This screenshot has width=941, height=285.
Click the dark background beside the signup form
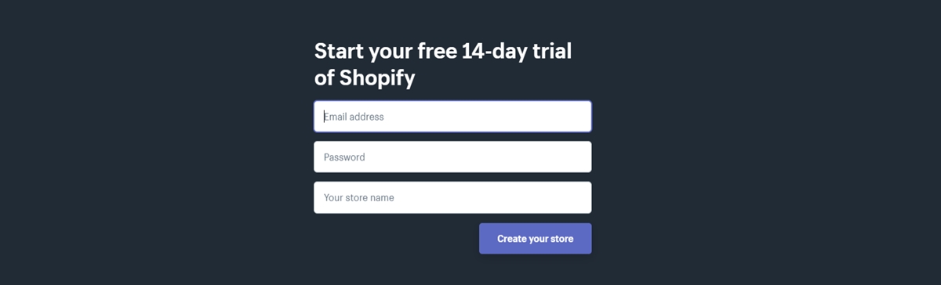(157, 141)
